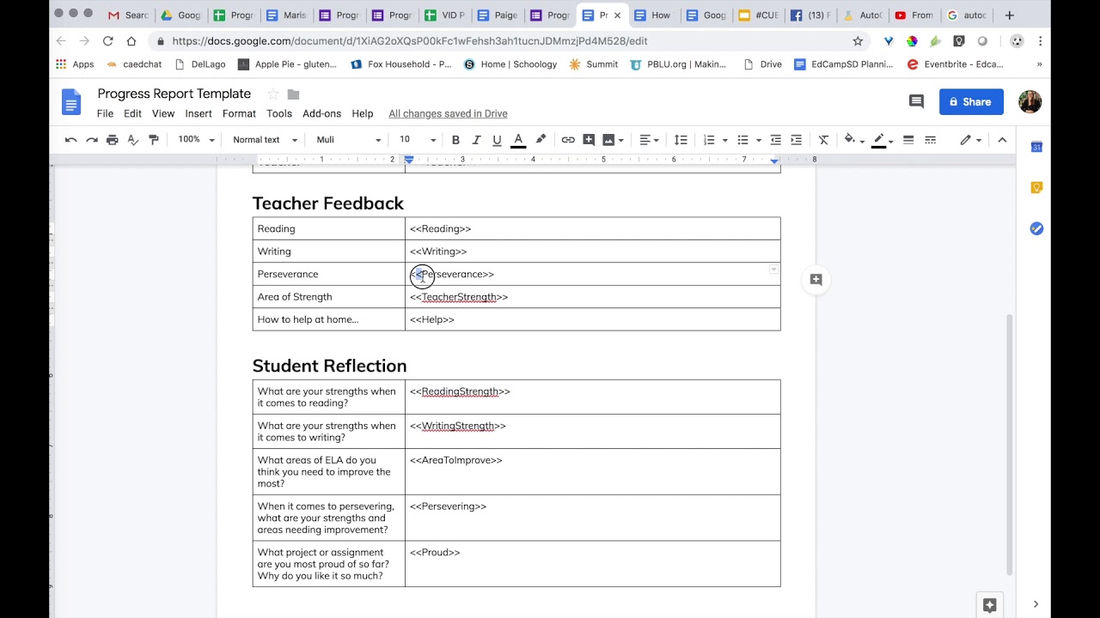Clear formatting with toolbar icon

pos(823,140)
